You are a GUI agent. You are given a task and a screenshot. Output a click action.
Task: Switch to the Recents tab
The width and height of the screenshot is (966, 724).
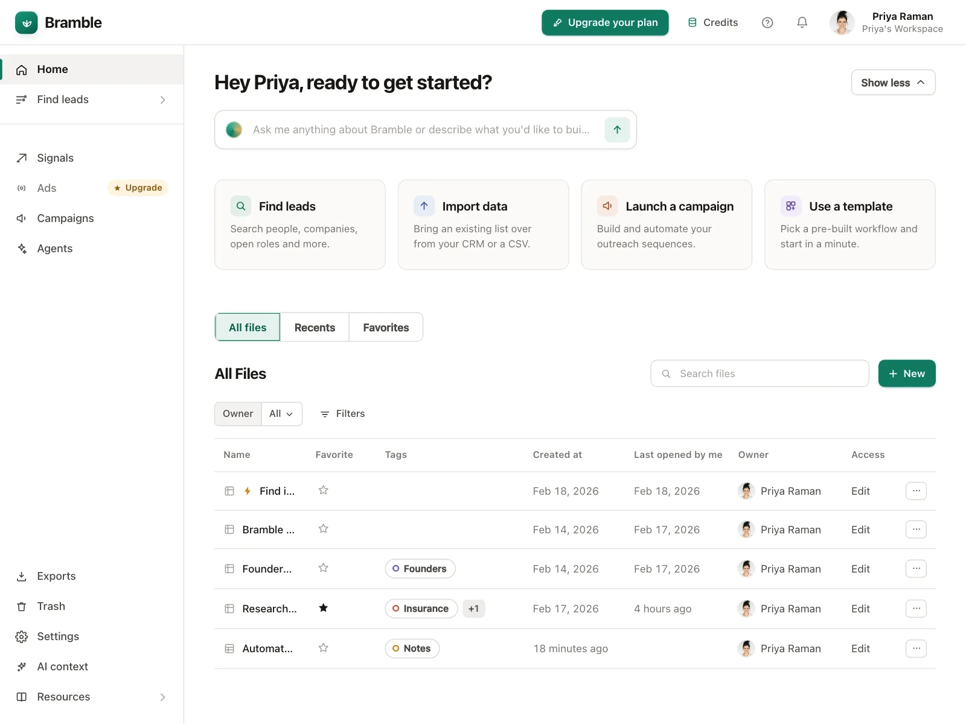pyautogui.click(x=315, y=328)
